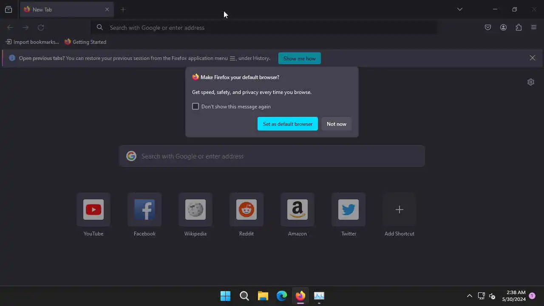Click the muted volume tray icon

coord(492,296)
